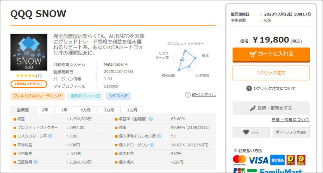Viewport: 323px width, 173px height.
Task: Click help icon next to 収益率（全期間）
Action: point(151,119)
